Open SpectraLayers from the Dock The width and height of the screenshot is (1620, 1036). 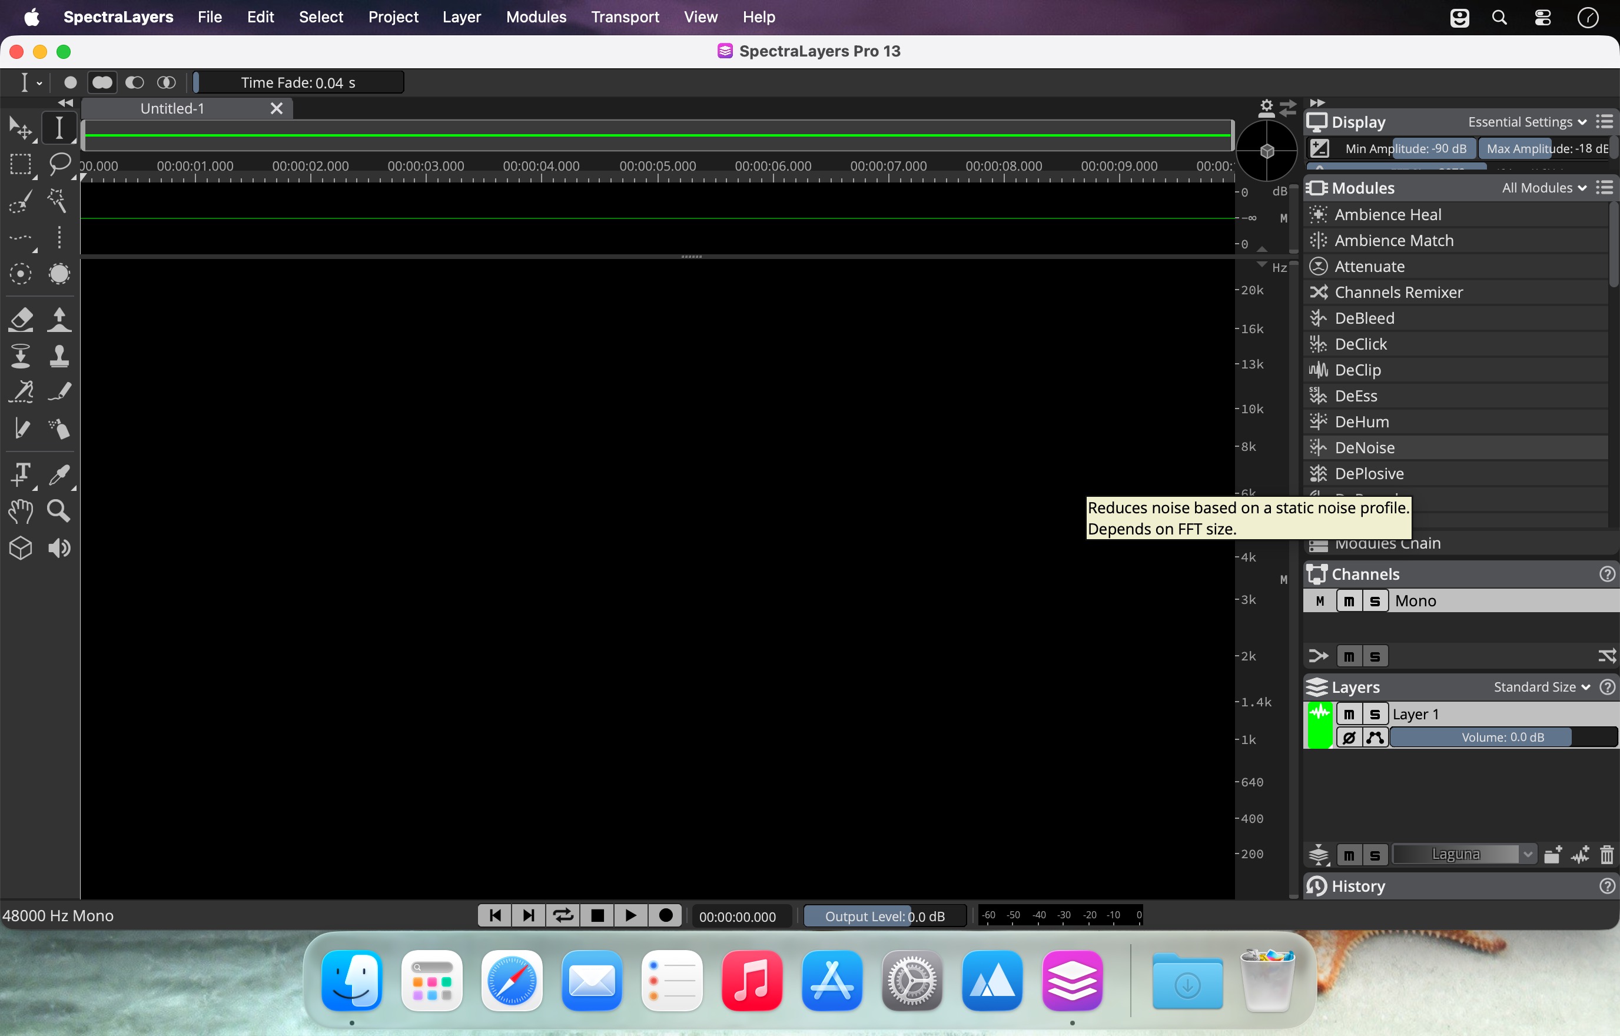[x=1072, y=980]
